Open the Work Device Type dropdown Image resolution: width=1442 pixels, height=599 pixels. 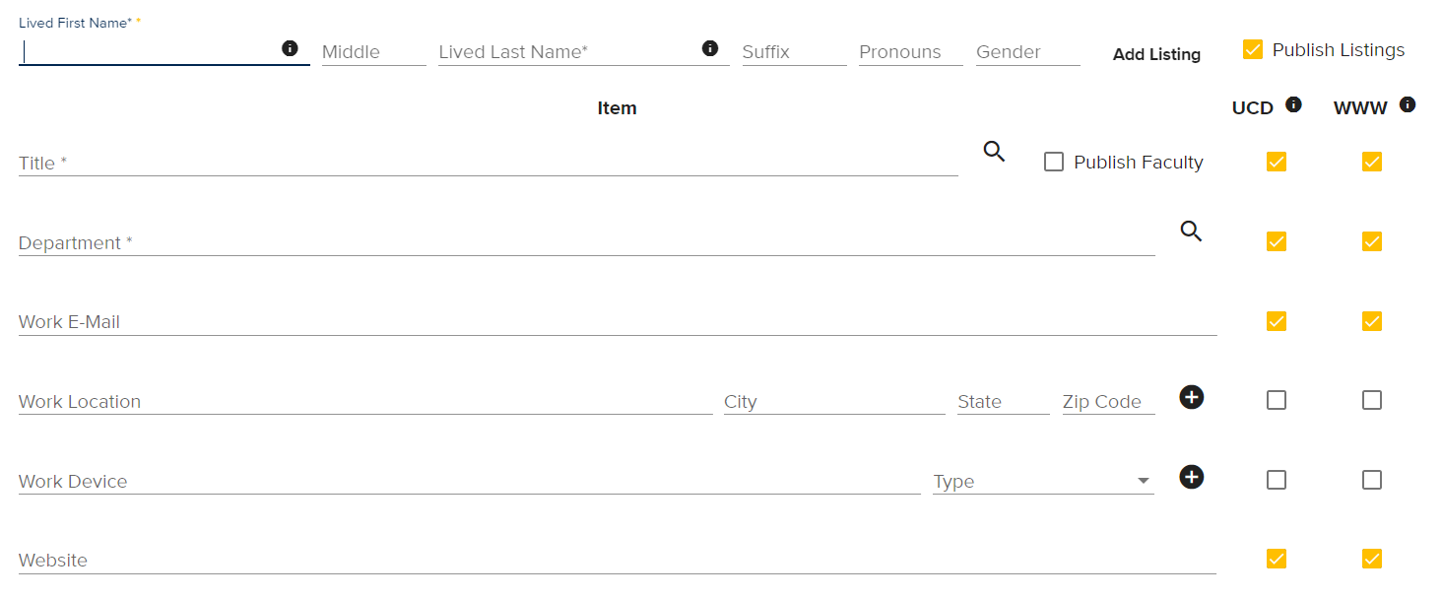pos(1043,481)
